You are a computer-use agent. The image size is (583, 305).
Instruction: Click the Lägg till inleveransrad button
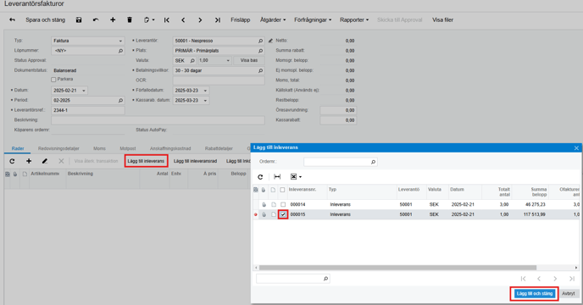pyautogui.click(x=195, y=161)
